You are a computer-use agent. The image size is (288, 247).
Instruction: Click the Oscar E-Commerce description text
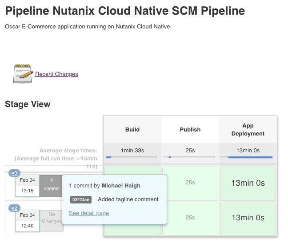click(88, 27)
